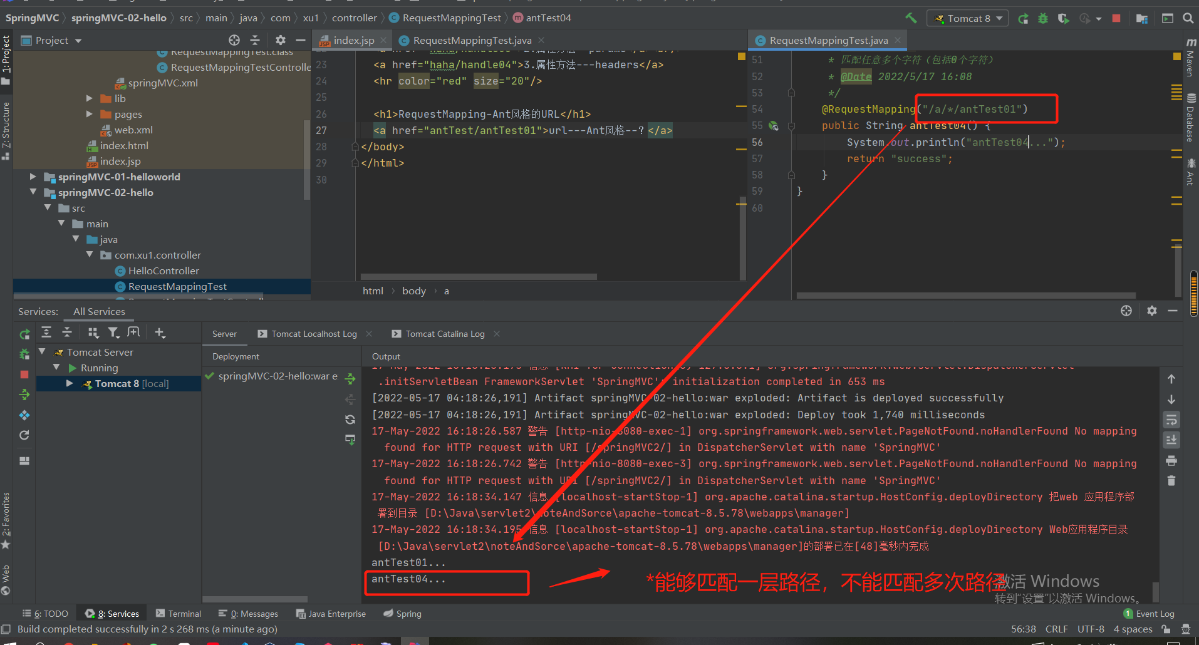Click the Debug bug icon in top toolbar
1199x645 pixels.
click(1043, 18)
